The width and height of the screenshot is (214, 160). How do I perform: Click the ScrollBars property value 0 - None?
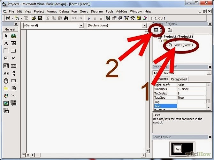[x=192, y=89]
